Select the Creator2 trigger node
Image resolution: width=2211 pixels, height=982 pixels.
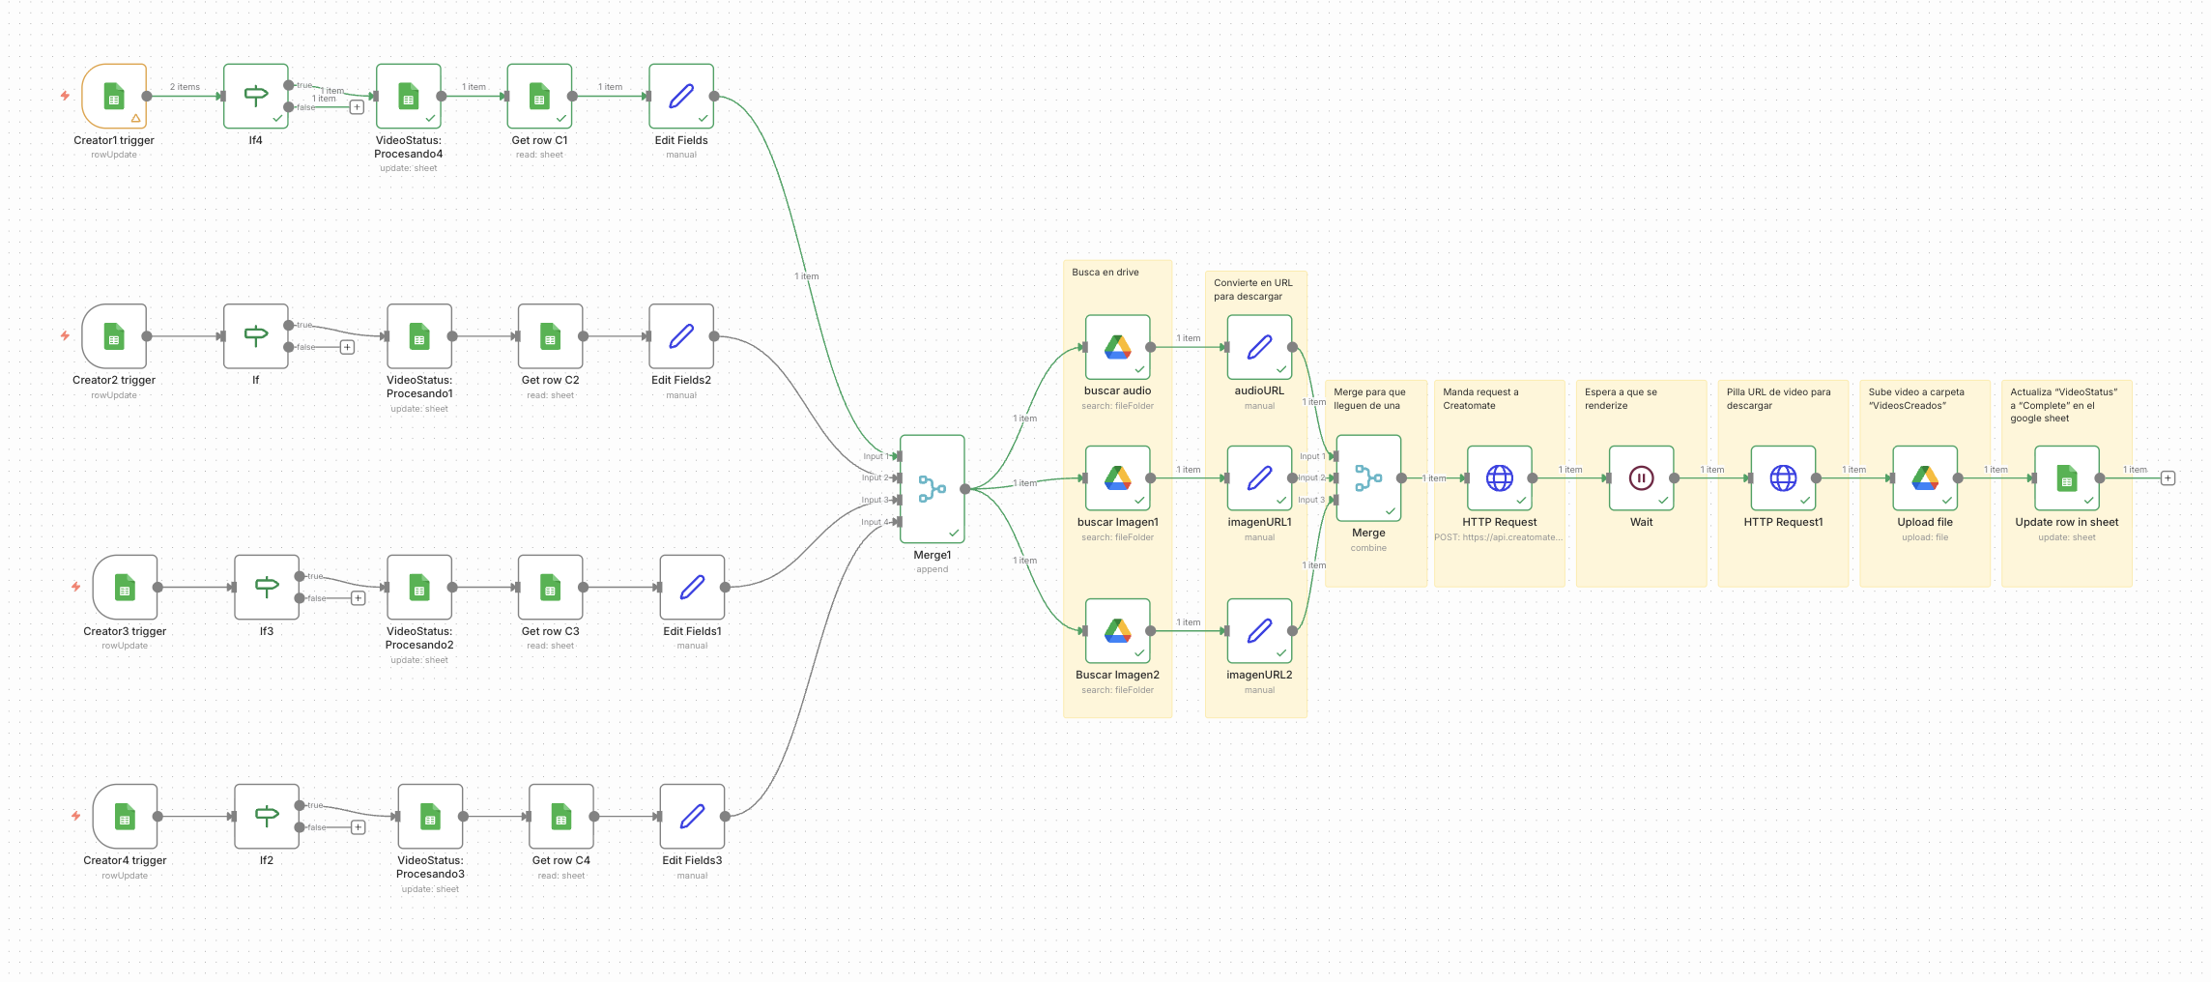point(114,336)
